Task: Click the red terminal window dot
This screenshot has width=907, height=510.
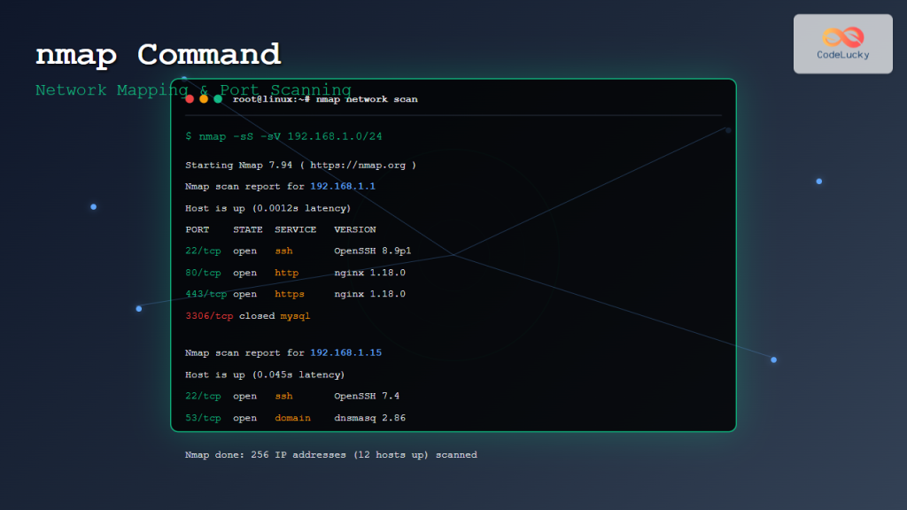Action: 189,99
